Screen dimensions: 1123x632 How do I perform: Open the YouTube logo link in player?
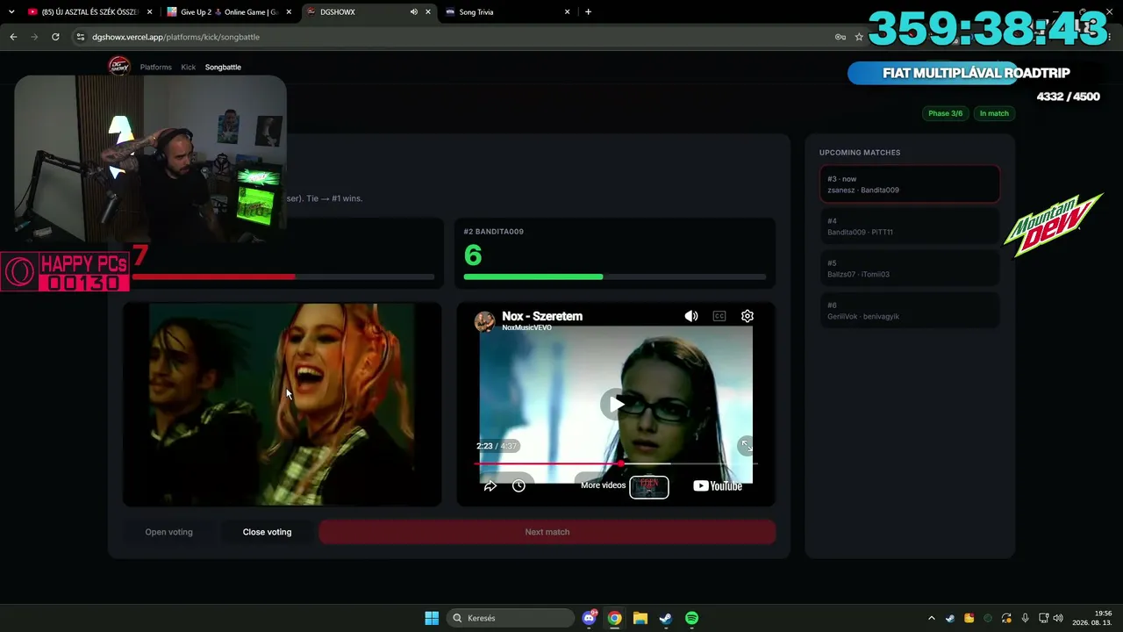[x=718, y=485]
